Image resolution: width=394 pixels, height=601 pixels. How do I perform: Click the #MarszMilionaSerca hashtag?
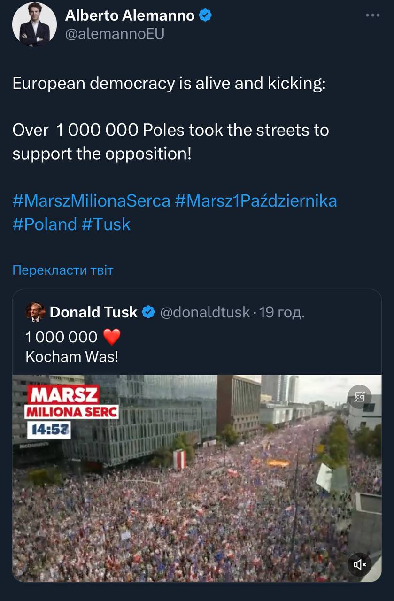[91, 200]
